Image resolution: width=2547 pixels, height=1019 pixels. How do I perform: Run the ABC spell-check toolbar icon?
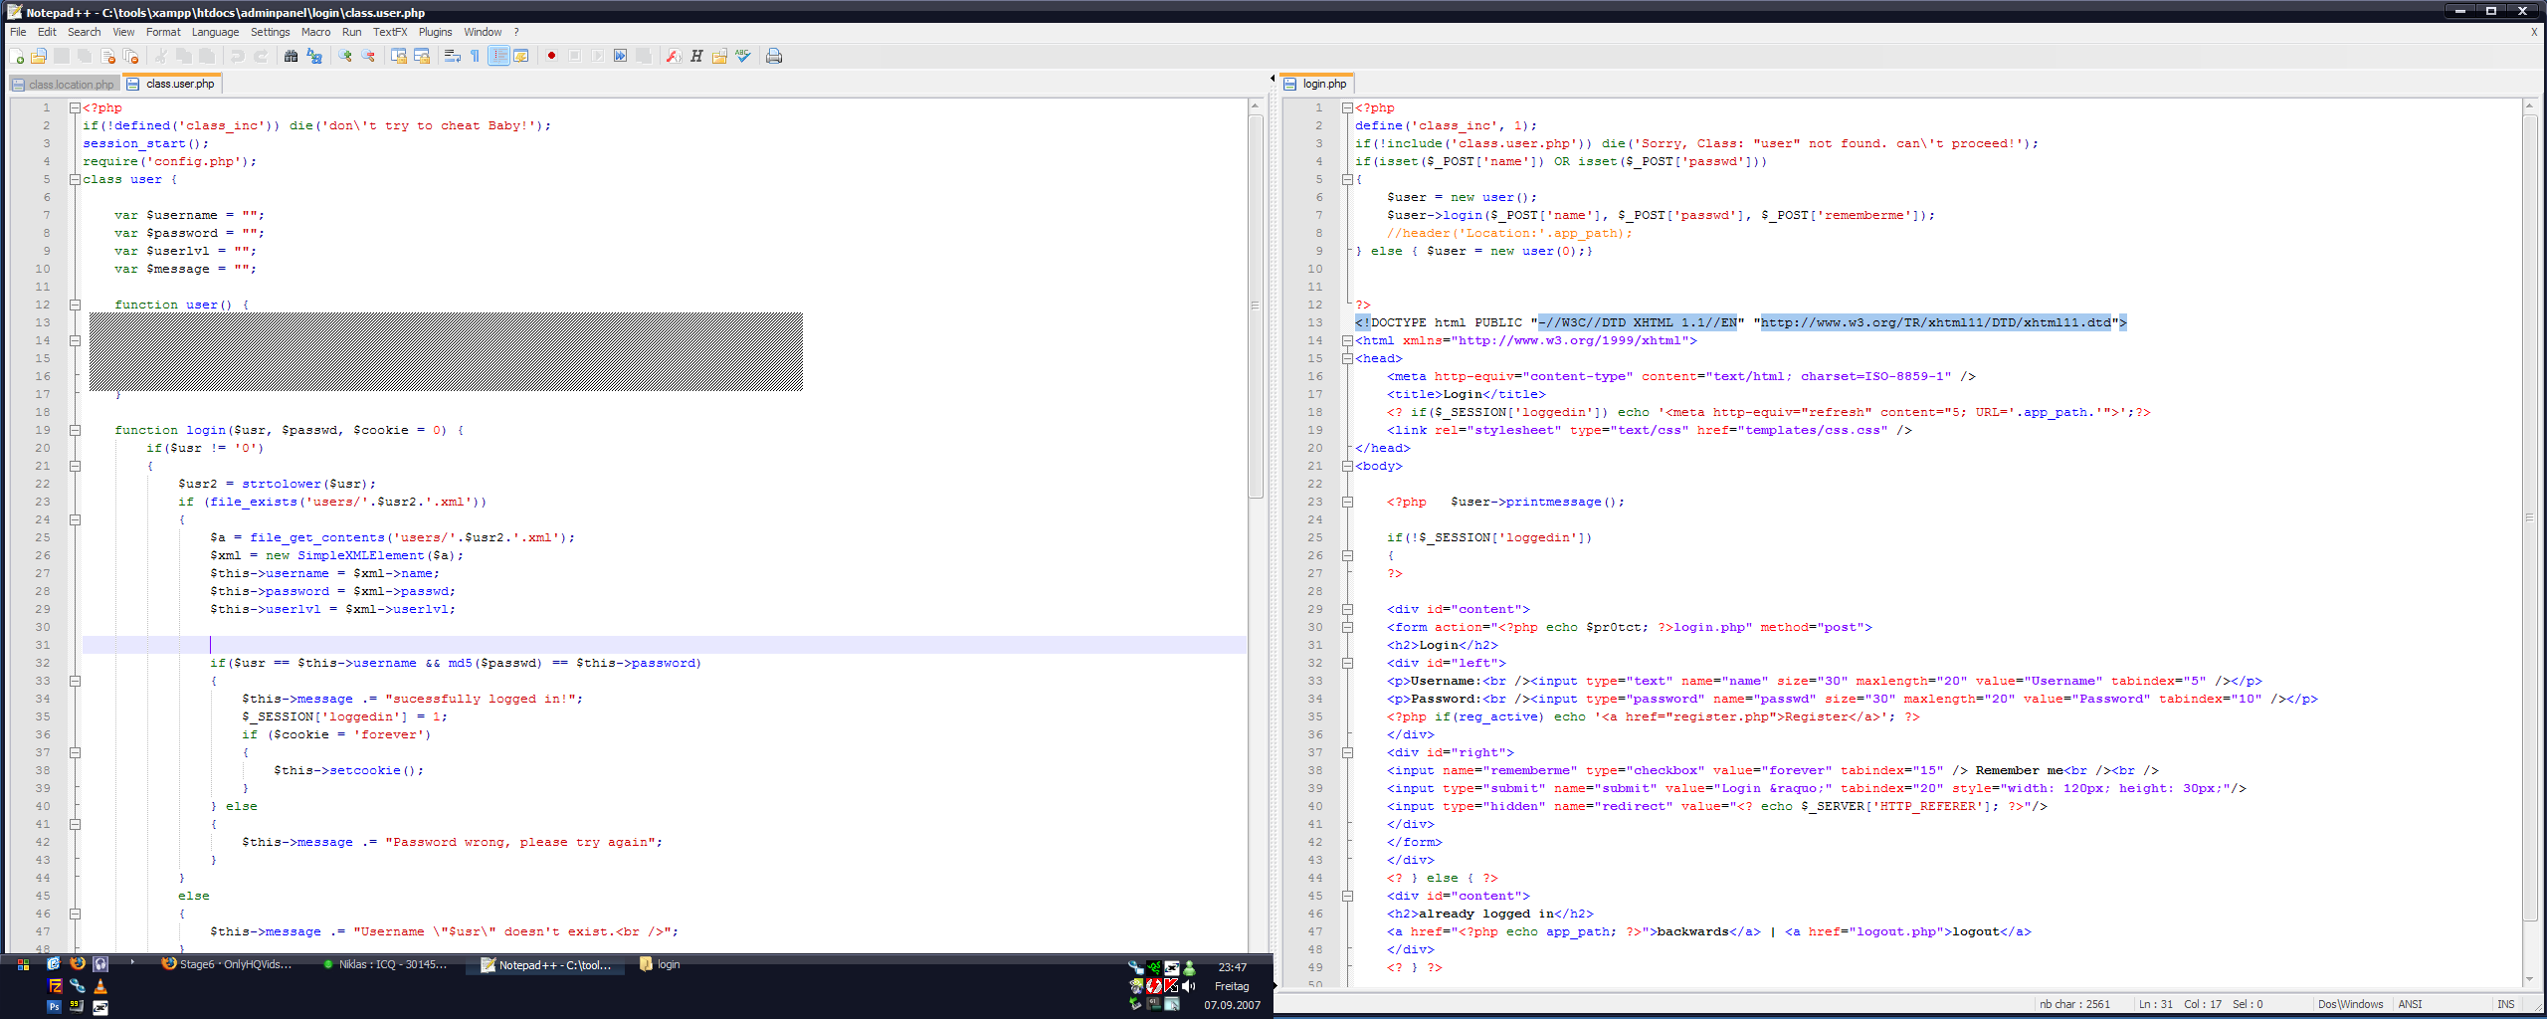[x=742, y=56]
